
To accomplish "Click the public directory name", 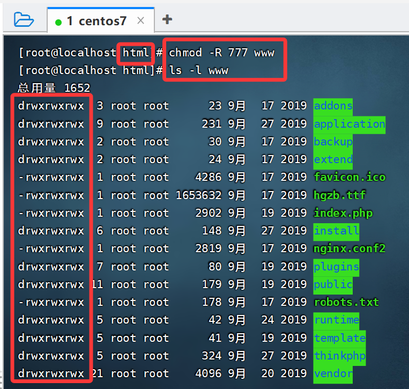I will 333,284.
